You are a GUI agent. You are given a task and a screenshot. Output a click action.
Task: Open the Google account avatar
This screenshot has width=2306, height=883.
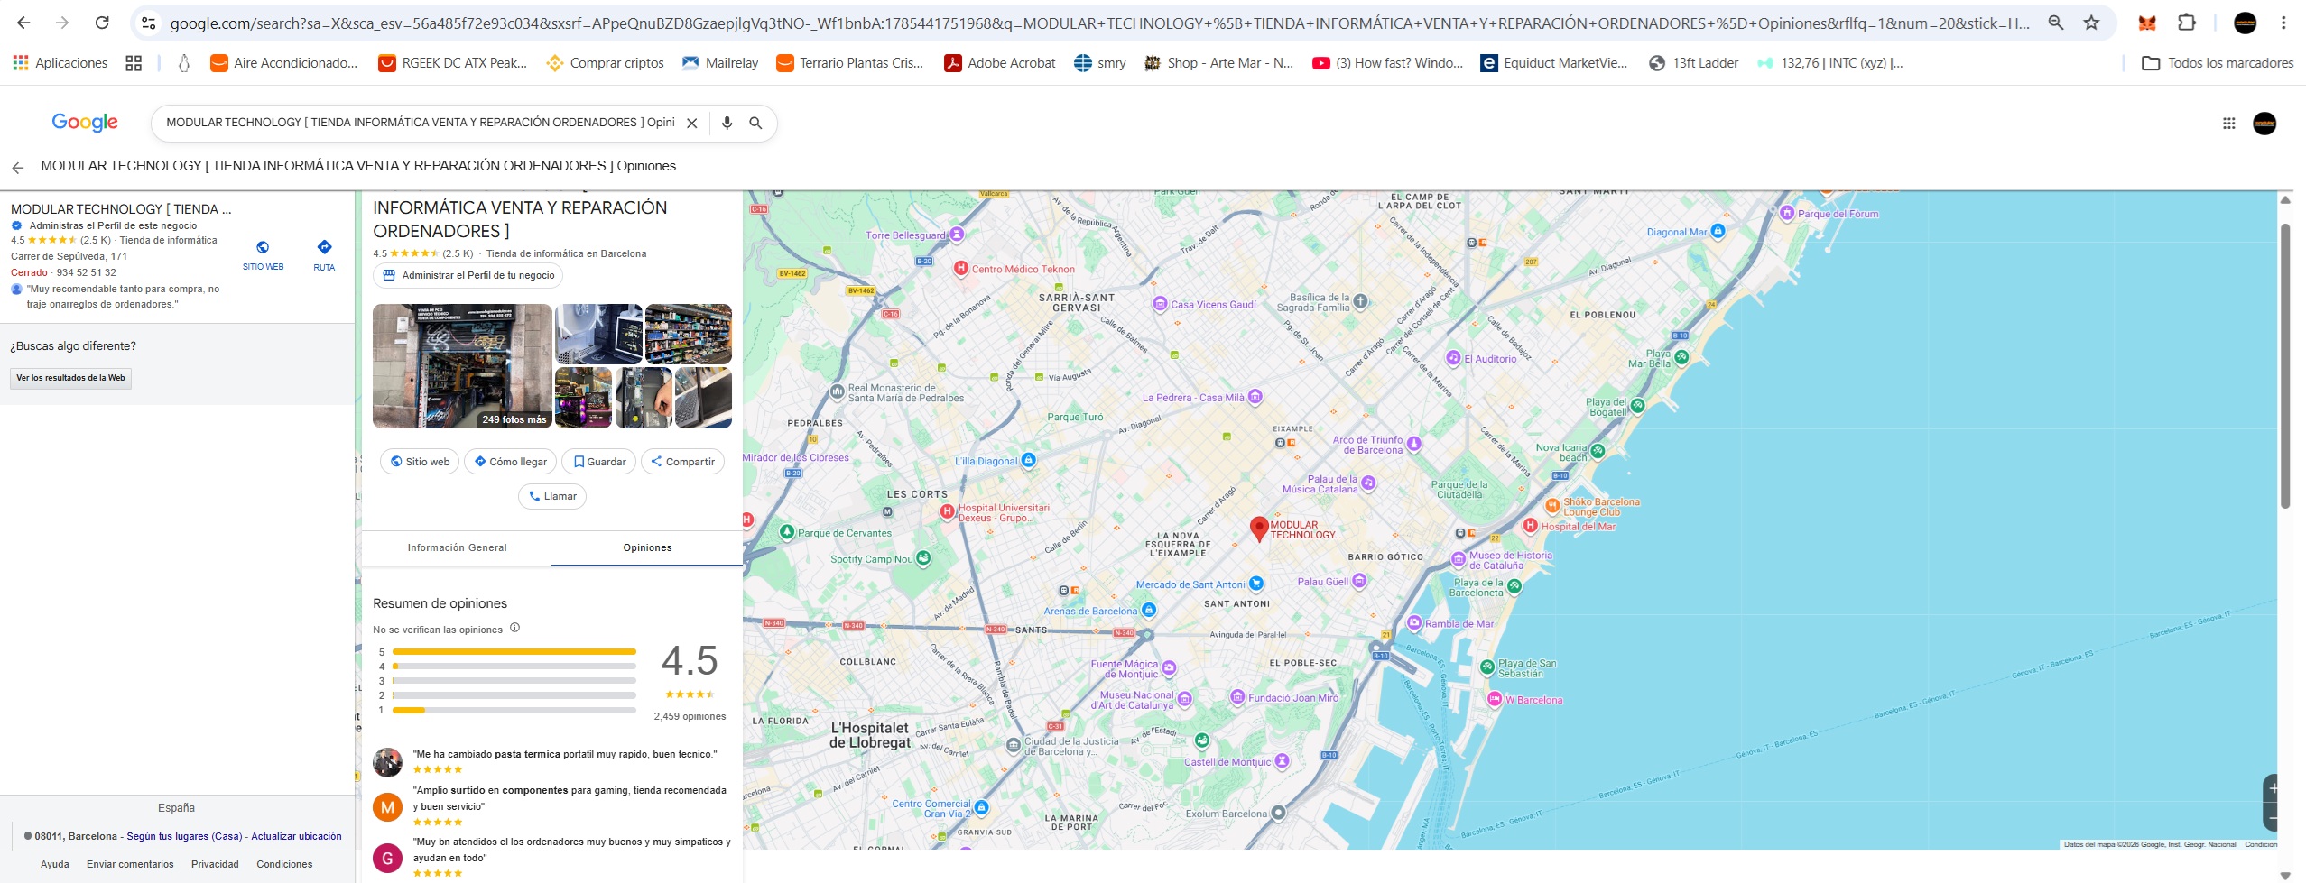point(2264,124)
